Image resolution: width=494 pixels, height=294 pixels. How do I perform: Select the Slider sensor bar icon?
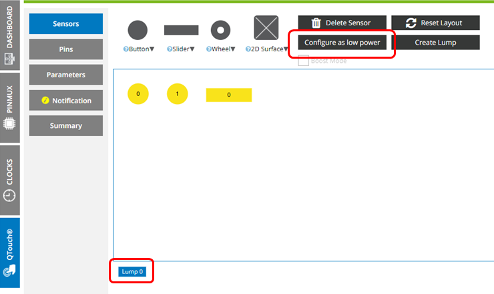pos(181,30)
